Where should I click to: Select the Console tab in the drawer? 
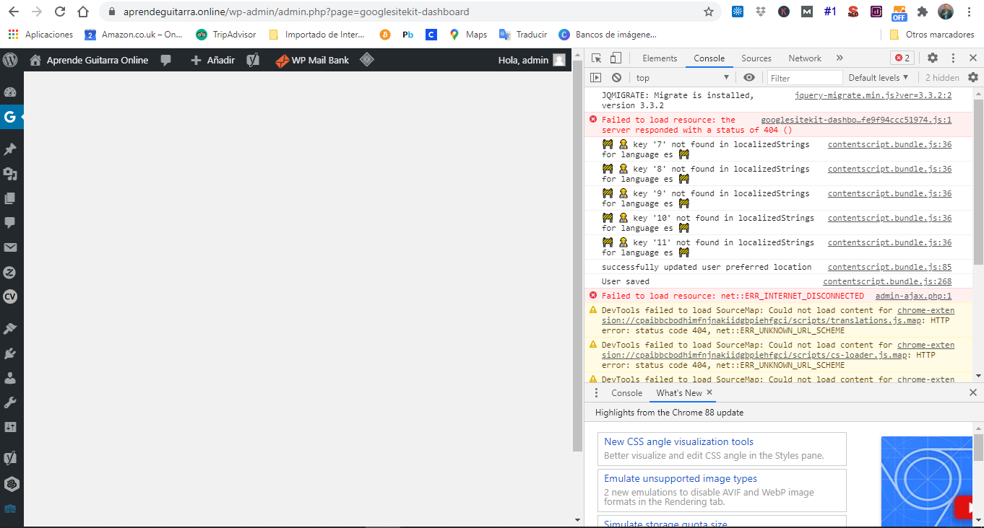tap(626, 393)
